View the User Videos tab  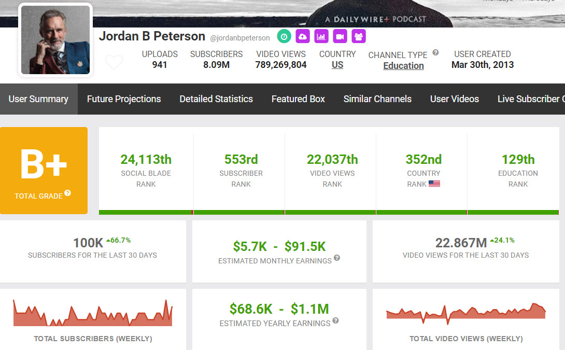[455, 99]
